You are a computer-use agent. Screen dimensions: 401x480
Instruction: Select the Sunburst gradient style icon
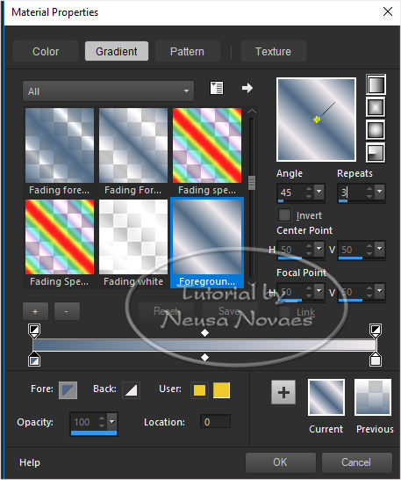pyautogui.click(x=376, y=130)
